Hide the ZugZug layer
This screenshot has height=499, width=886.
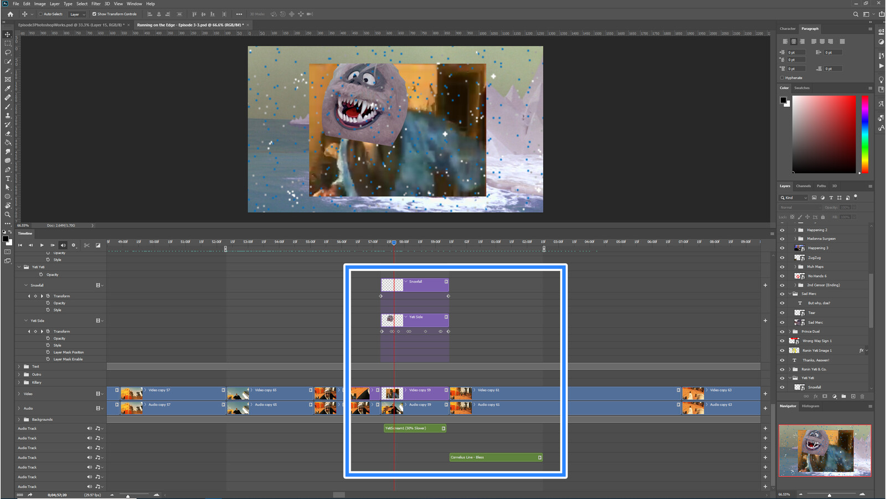[x=782, y=258]
